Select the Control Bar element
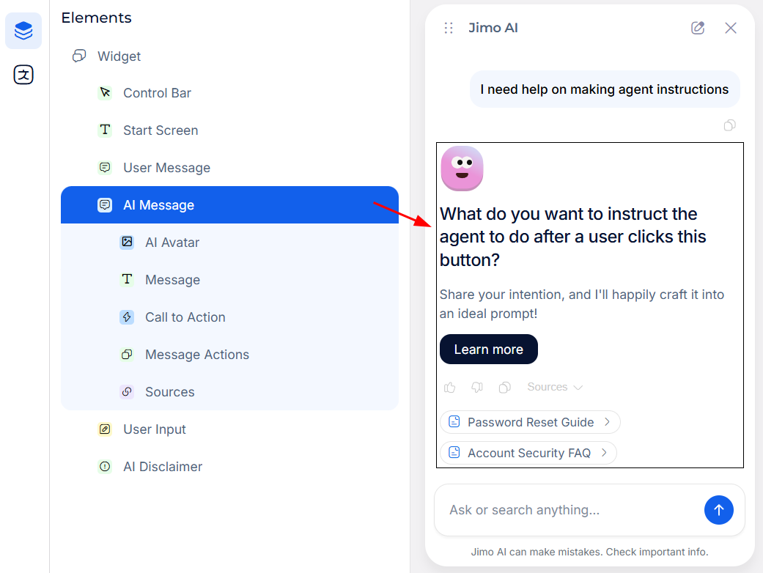The width and height of the screenshot is (763, 573). [x=157, y=93]
